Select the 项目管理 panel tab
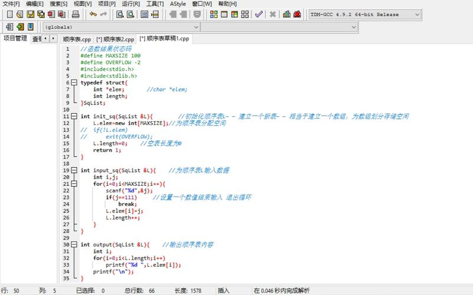 [15, 38]
